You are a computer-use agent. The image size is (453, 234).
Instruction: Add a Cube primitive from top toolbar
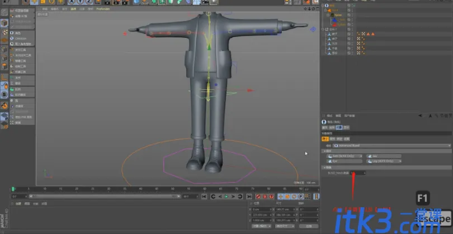[x=136, y=2]
